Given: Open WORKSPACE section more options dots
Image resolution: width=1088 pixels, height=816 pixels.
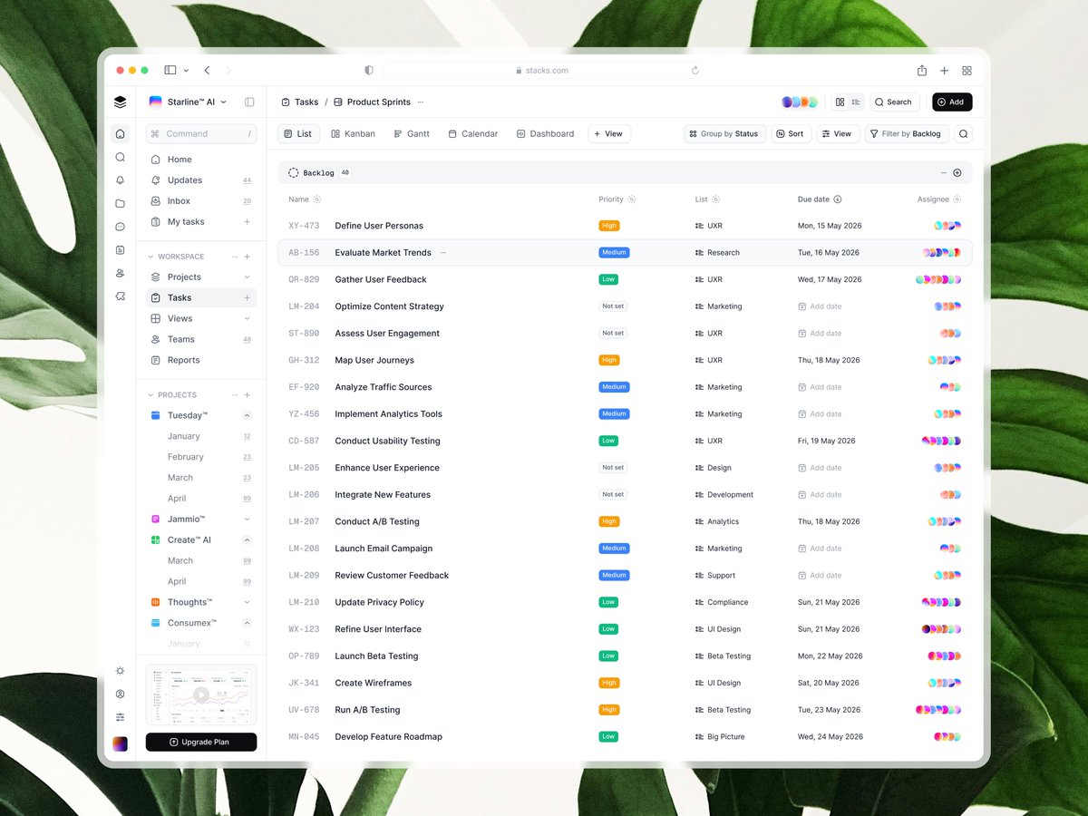Looking at the screenshot, I should pos(235,257).
